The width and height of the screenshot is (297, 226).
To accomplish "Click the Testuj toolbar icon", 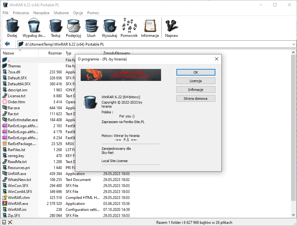I will point(56,25).
